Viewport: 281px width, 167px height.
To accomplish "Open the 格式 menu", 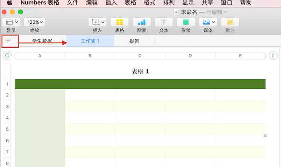I will pyautogui.click(x=149, y=2).
